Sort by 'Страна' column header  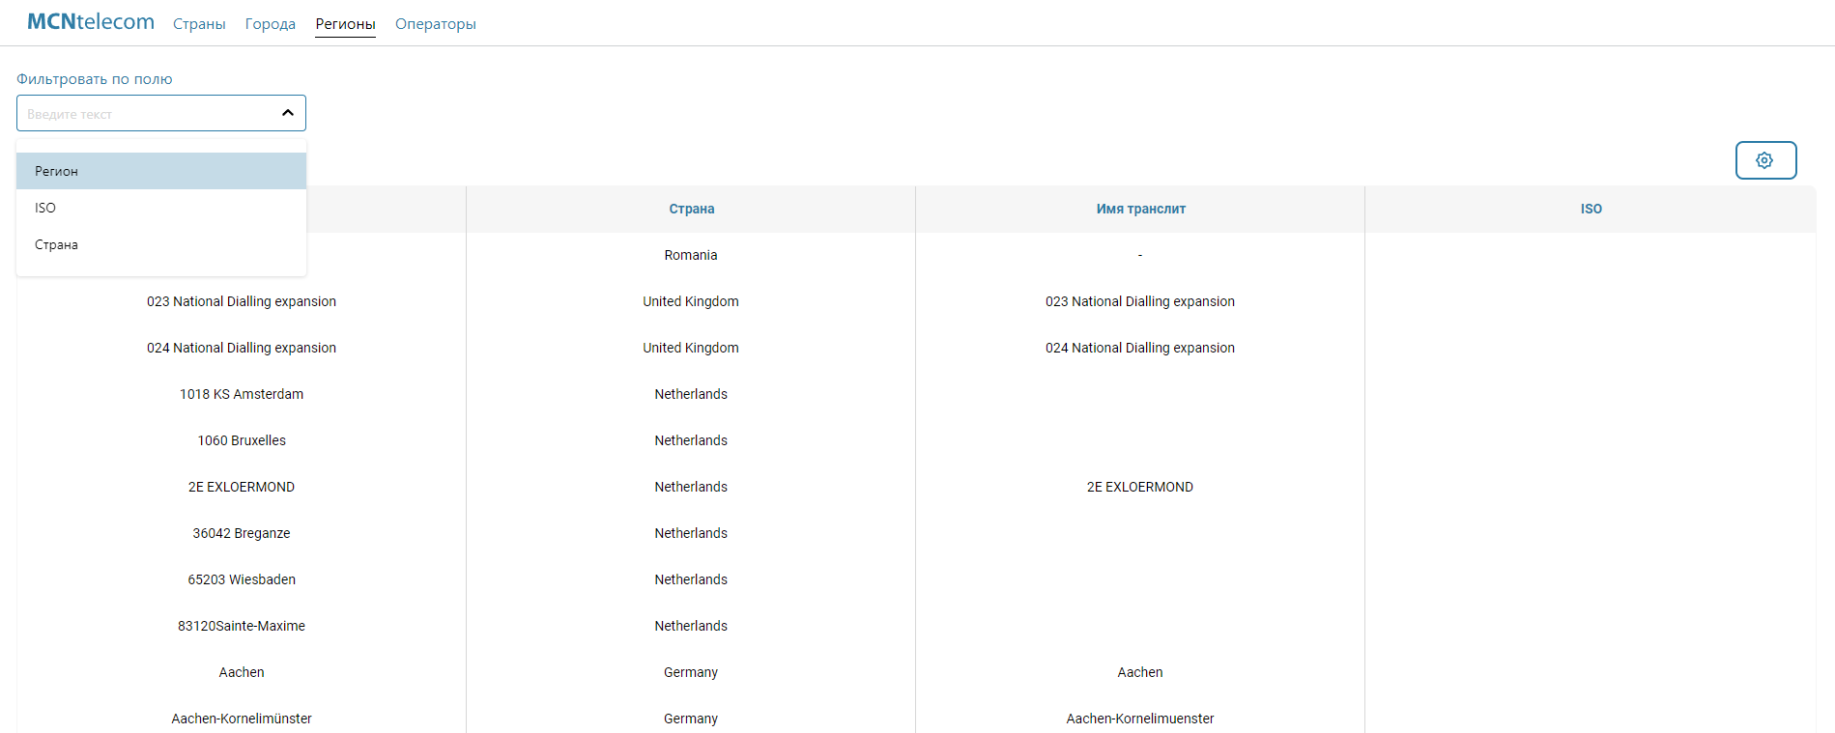click(x=691, y=209)
